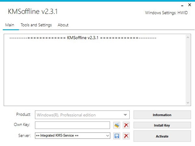Click the paste key icon beside Own Key
The image size is (195, 146).
coord(117,125)
